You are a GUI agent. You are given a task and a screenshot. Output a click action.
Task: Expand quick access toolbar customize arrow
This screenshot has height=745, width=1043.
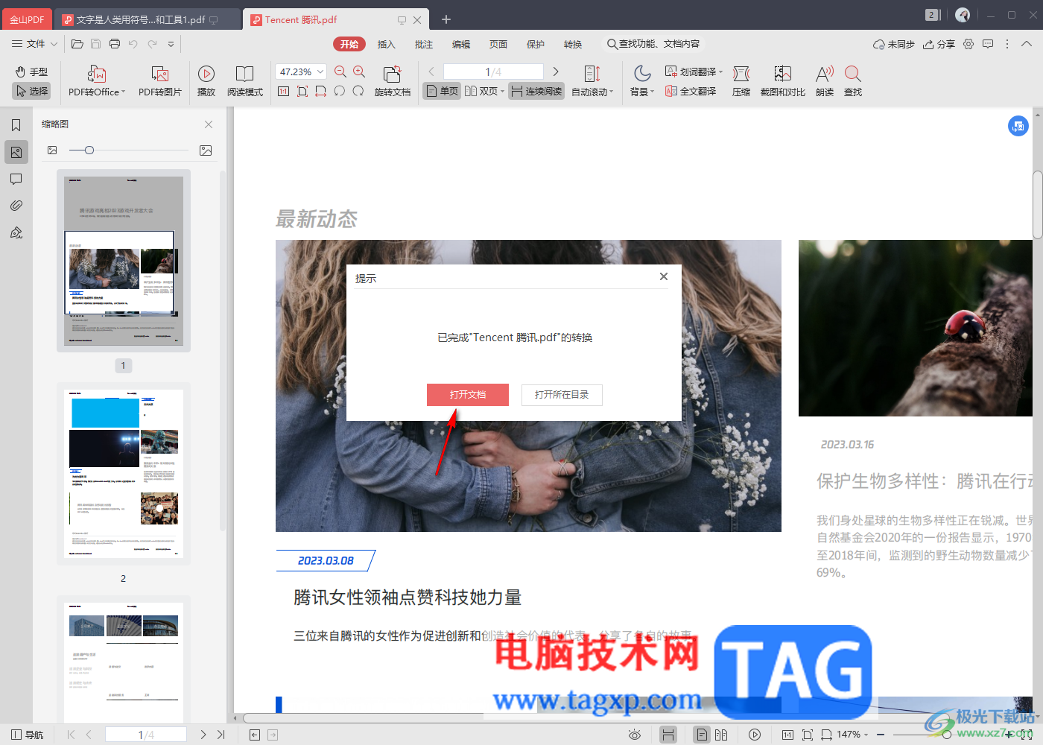point(171,44)
